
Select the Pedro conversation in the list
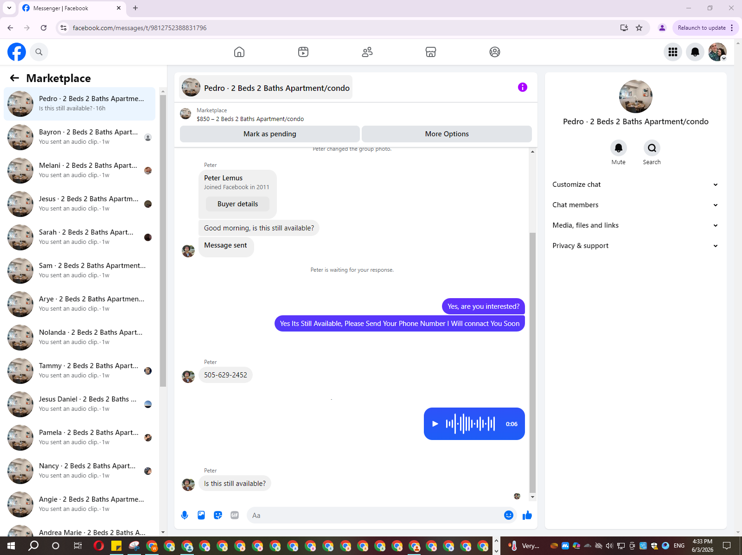pos(80,104)
